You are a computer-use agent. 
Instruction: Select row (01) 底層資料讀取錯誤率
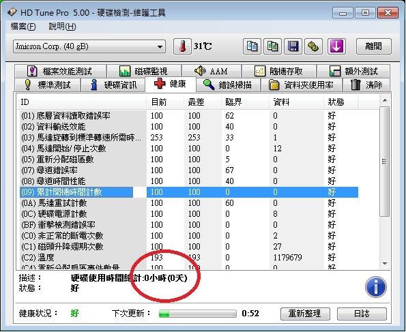(x=189, y=115)
